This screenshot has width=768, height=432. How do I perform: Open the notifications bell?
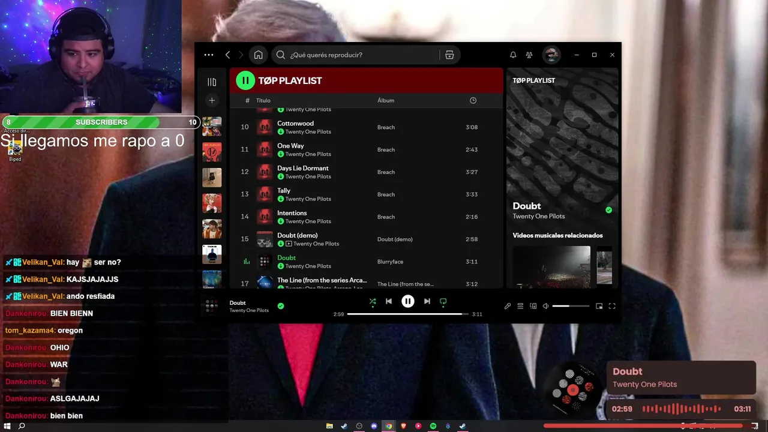[x=513, y=55]
